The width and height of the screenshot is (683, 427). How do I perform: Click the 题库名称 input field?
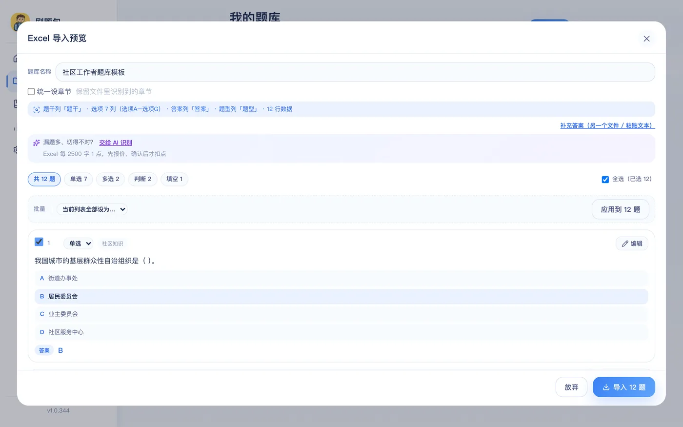pos(355,72)
